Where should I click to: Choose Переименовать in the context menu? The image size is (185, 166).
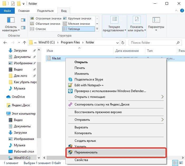[116, 152]
